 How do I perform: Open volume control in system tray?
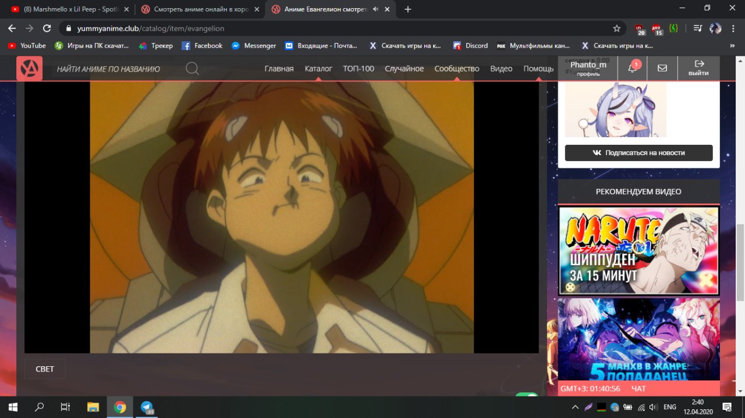pos(653,407)
